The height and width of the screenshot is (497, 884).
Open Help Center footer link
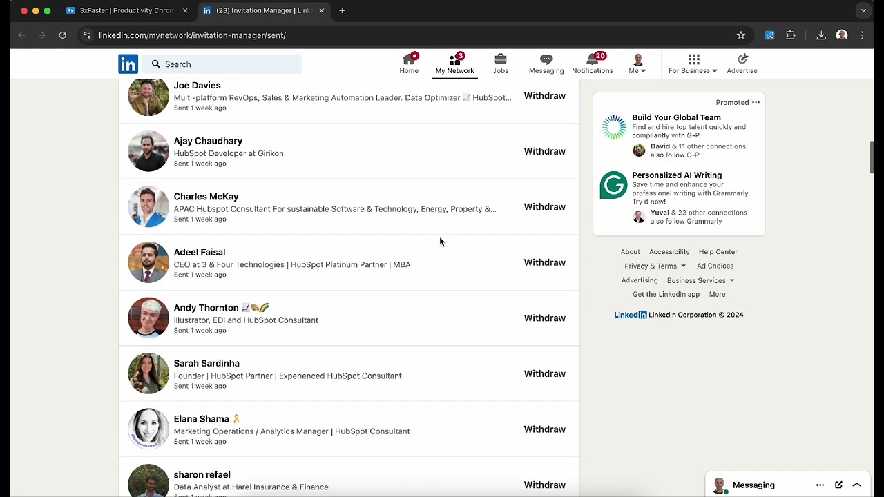tap(718, 252)
